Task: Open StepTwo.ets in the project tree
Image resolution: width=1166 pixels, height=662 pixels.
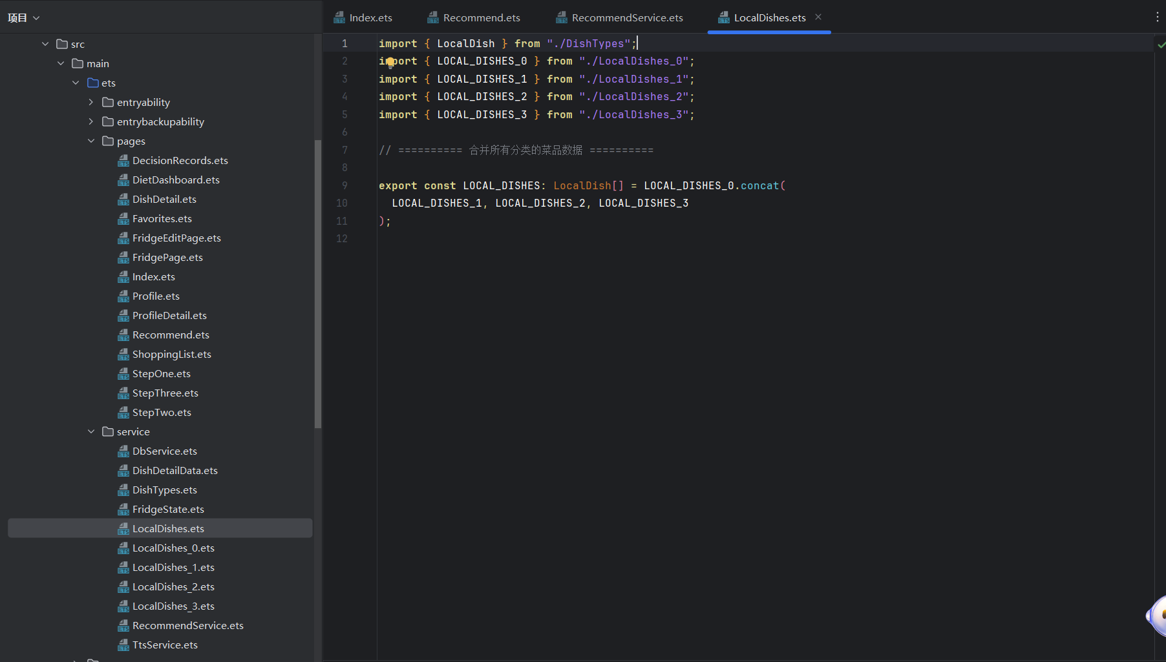Action: (162, 412)
